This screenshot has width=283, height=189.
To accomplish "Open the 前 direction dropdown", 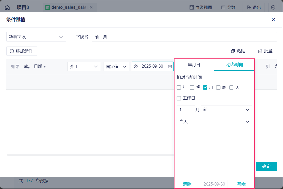I will (x=226, y=110).
